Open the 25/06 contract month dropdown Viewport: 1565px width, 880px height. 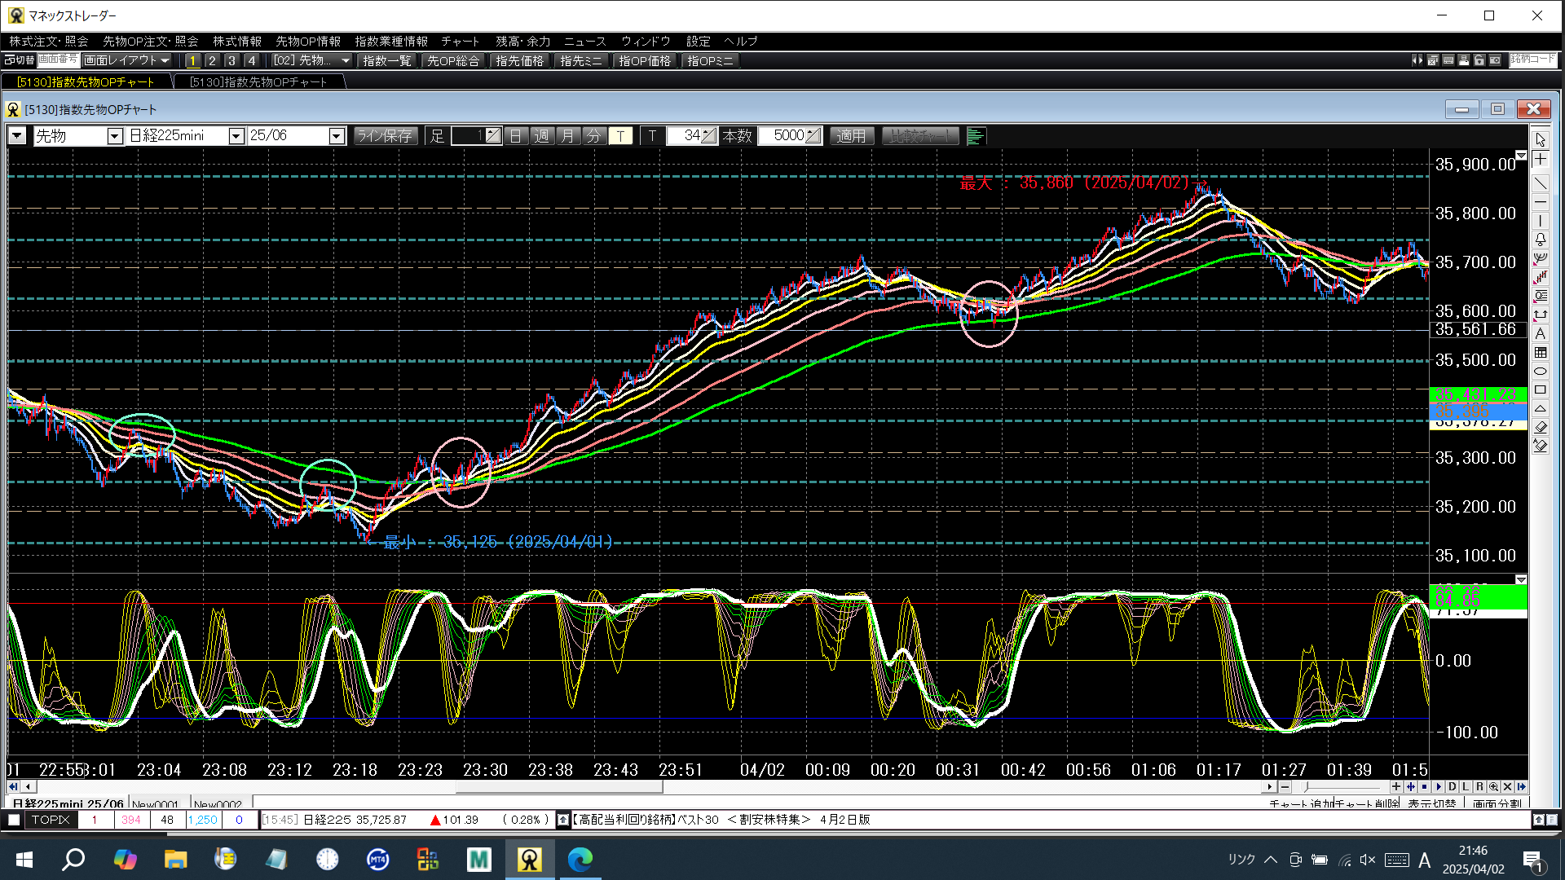click(x=337, y=136)
